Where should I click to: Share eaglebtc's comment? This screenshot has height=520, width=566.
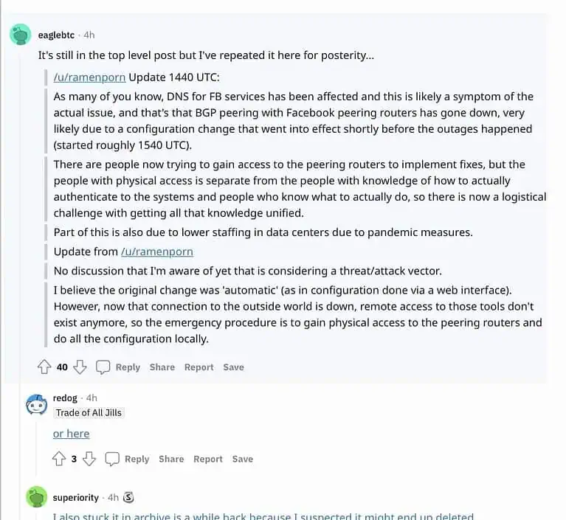(162, 367)
